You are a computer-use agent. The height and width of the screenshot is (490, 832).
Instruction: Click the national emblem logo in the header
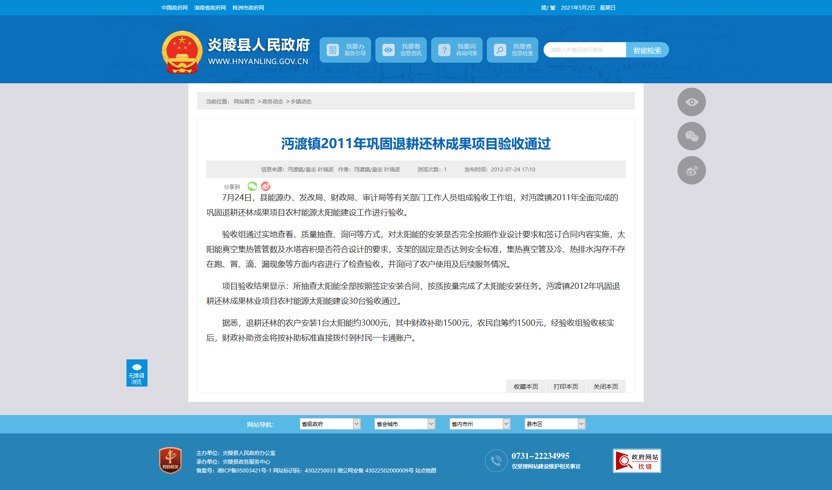click(182, 53)
